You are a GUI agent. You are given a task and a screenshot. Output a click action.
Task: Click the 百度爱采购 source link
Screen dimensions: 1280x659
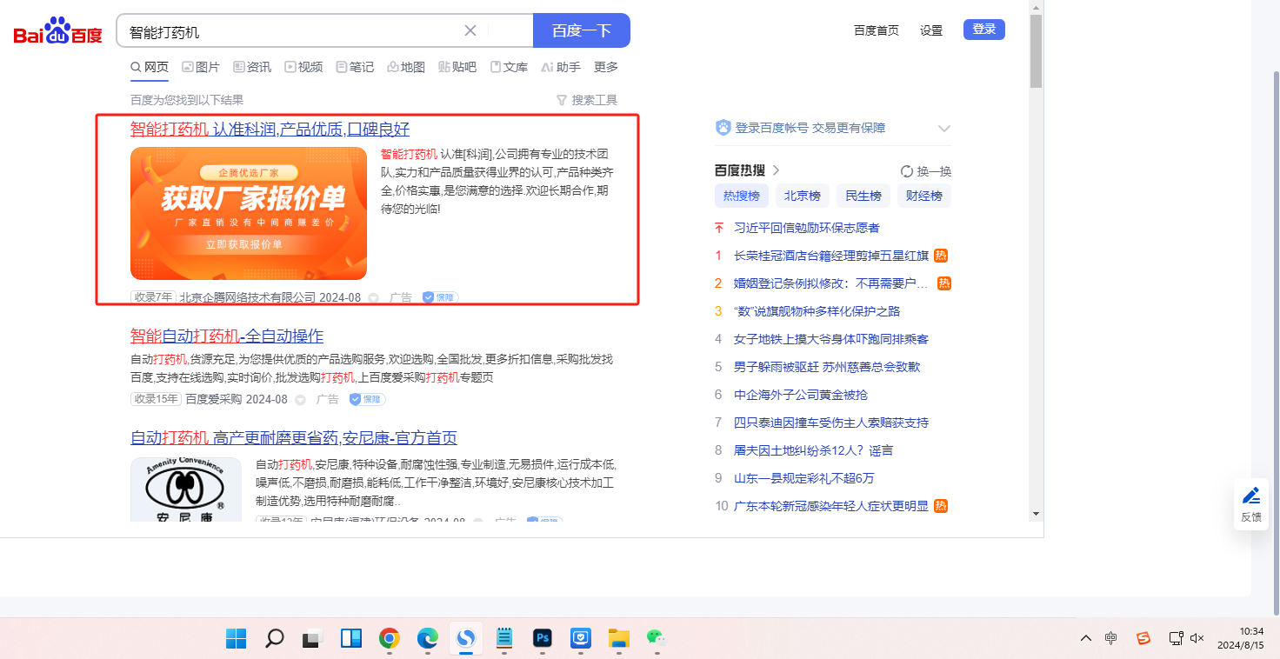(214, 399)
